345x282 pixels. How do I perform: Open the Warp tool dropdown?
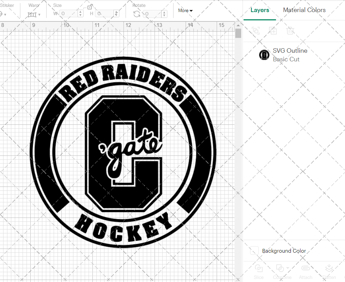(39, 15)
